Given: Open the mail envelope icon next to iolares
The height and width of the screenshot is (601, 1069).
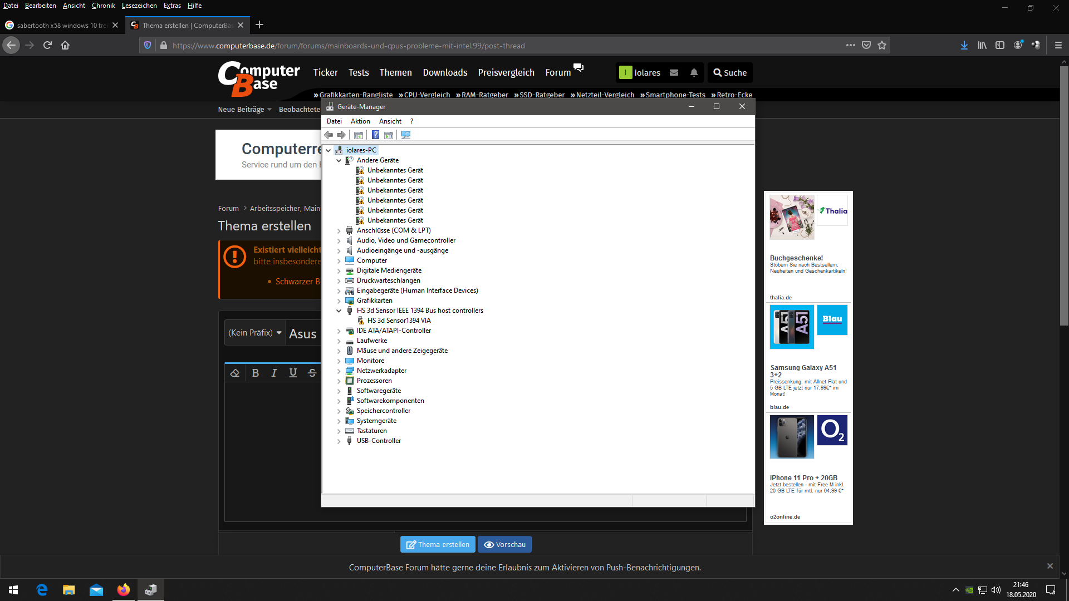Looking at the screenshot, I should coord(674,73).
